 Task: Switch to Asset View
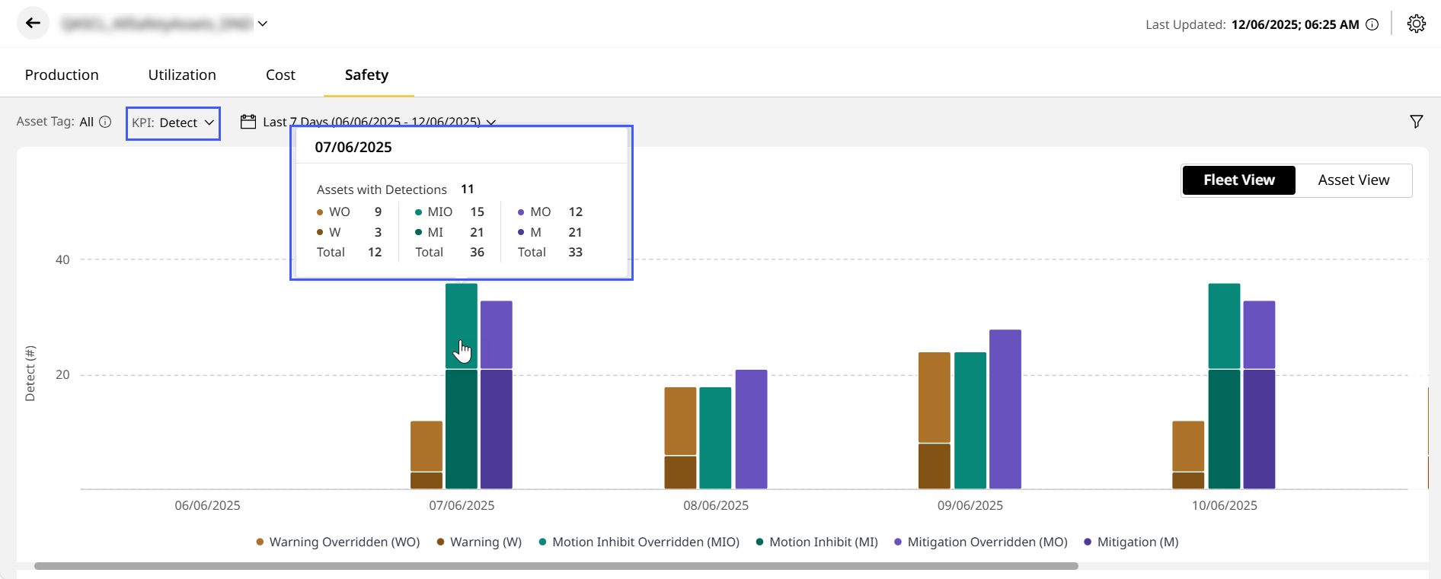coord(1353,180)
